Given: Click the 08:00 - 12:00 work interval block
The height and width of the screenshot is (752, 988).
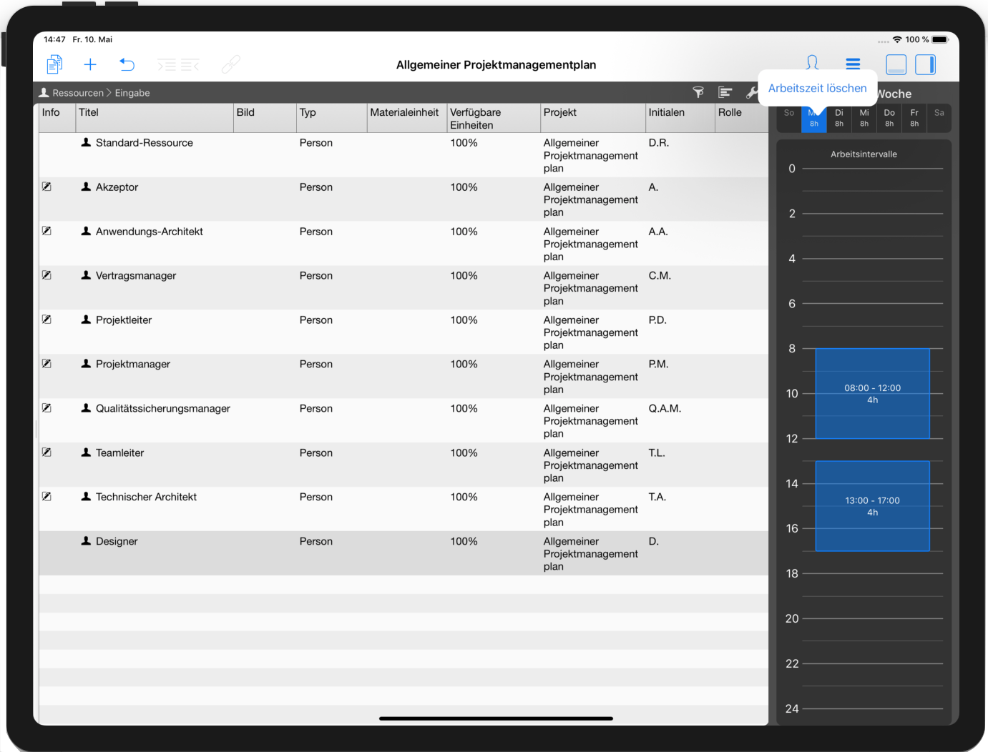Looking at the screenshot, I should pos(871,393).
